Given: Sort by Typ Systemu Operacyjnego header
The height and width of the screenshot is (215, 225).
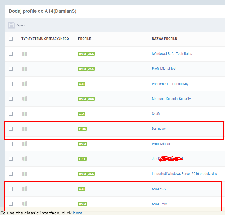Looking at the screenshot, I should point(45,39).
